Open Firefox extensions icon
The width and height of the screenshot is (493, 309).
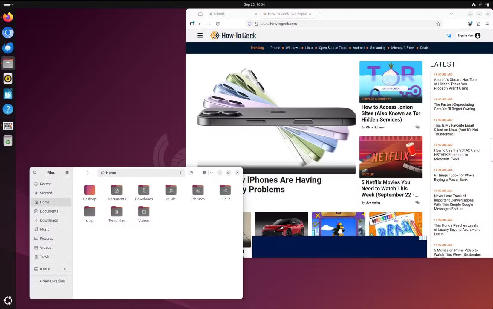(479, 24)
